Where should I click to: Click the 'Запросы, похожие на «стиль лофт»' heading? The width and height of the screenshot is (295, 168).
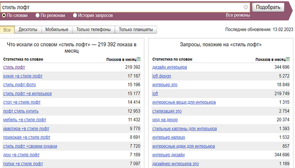coord(221,45)
